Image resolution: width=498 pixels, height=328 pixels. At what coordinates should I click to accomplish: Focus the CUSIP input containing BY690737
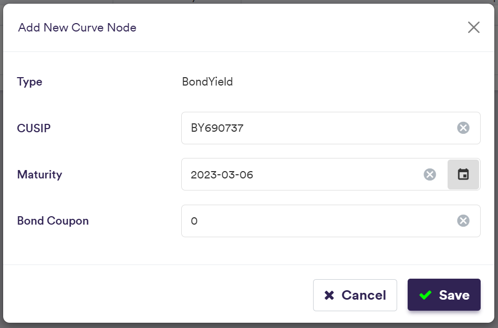315,128
